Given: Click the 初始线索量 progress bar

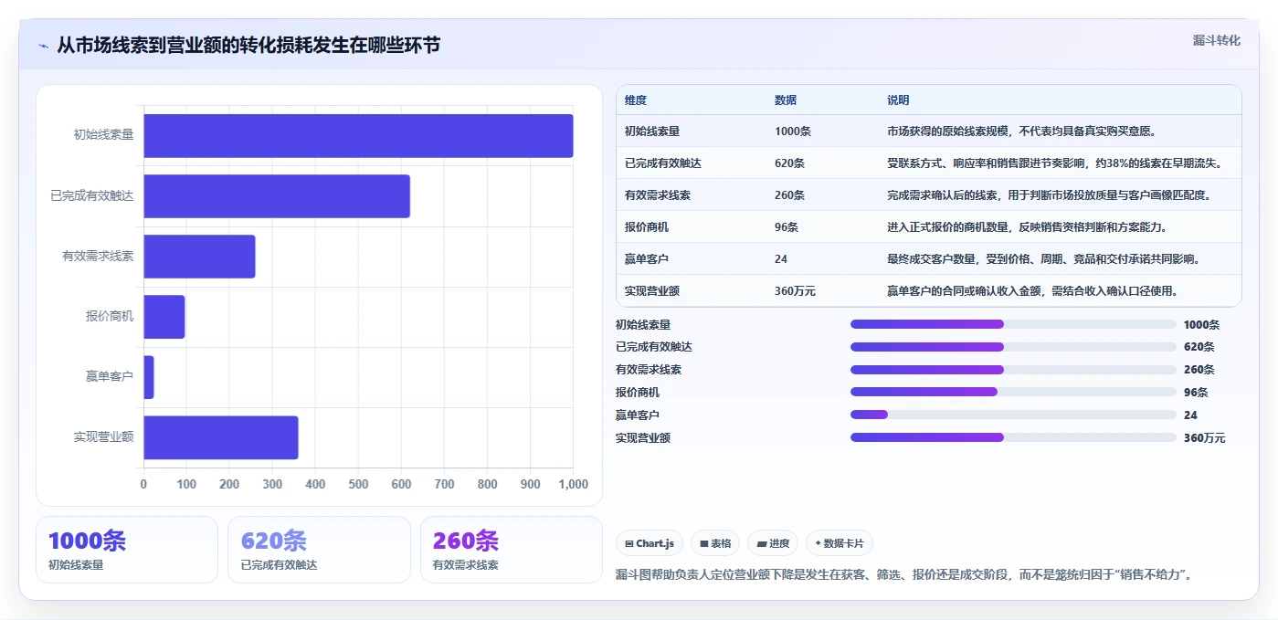Looking at the screenshot, I should (1013, 324).
